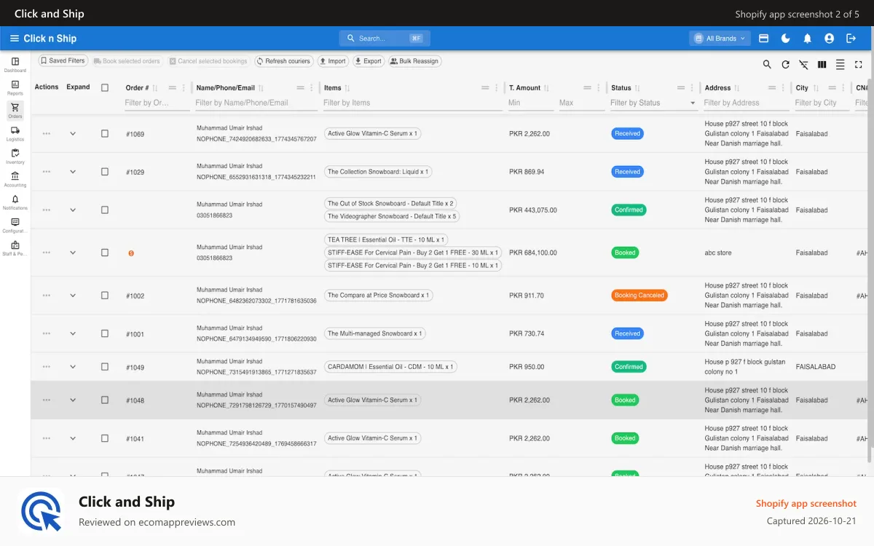The width and height of the screenshot is (874, 546).
Task: Expand the row for order #1002
Action: (x=73, y=296)
